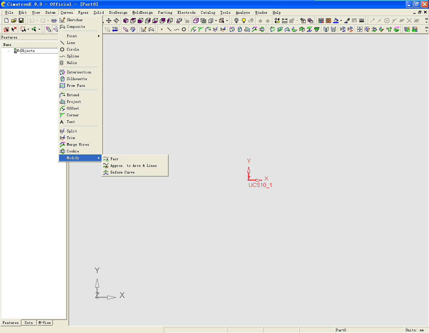Click the pan (four-arrow move) icon

tap(109, 21)
